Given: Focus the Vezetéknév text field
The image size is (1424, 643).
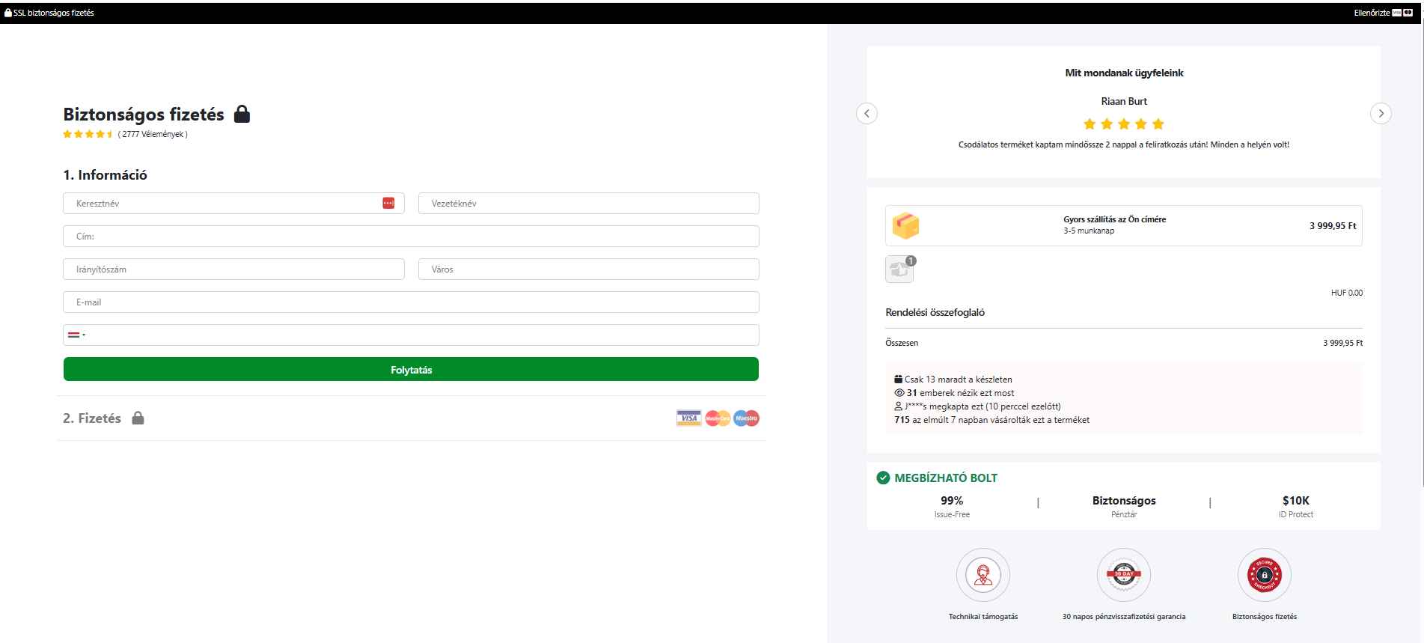Looking at the screenshot, I should tap(588, 204).
